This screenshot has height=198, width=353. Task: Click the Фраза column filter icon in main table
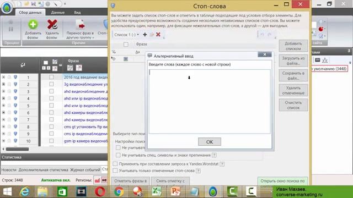pos(70,68)
